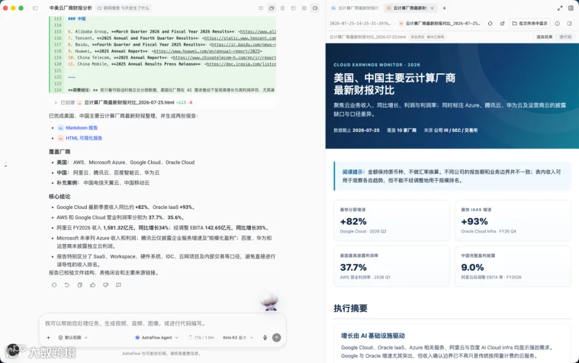The height and width of the screenshot is (363, 579).
Task: Dislike the response with thumbs down
Action: (x=106, y=285)
